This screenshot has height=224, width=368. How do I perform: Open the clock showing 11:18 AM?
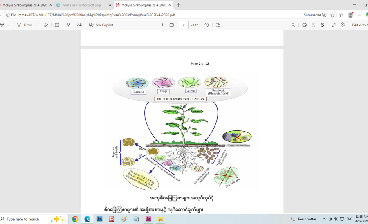[361, 219]
